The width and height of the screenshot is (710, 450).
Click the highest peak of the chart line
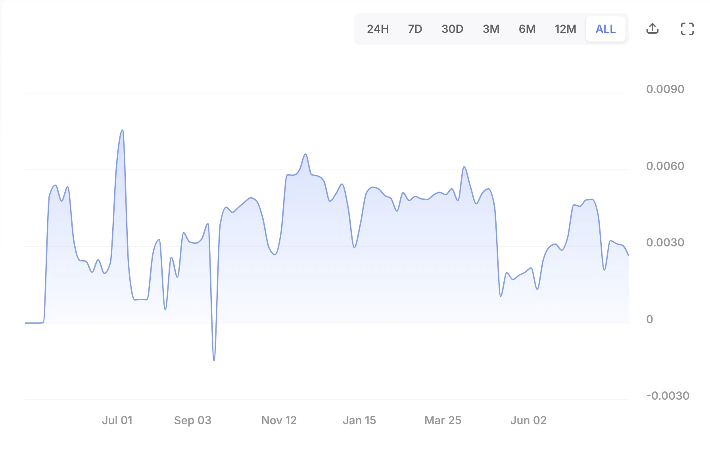pos(122,130)
